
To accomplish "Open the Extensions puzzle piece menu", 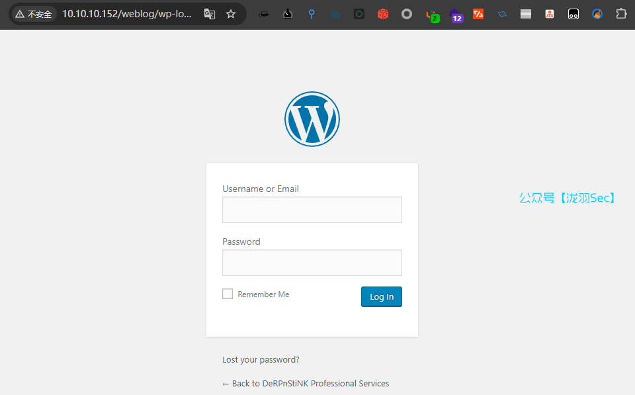I will [x=620, y=14].
